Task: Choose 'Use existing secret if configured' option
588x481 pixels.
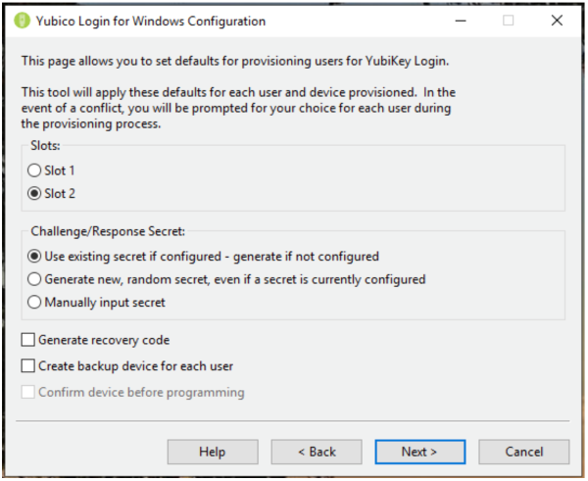Action: click(35, 257)
